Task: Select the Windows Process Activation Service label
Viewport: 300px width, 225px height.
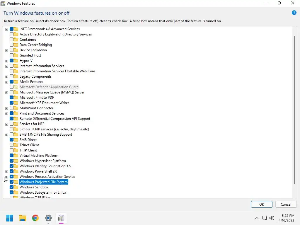Action: pyautogui.click(x=47, y=177)
